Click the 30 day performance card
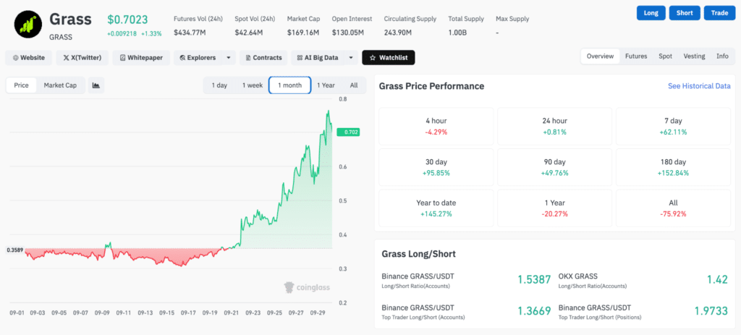The height and width of the screenshot is (335, 741). pos(436,167)
